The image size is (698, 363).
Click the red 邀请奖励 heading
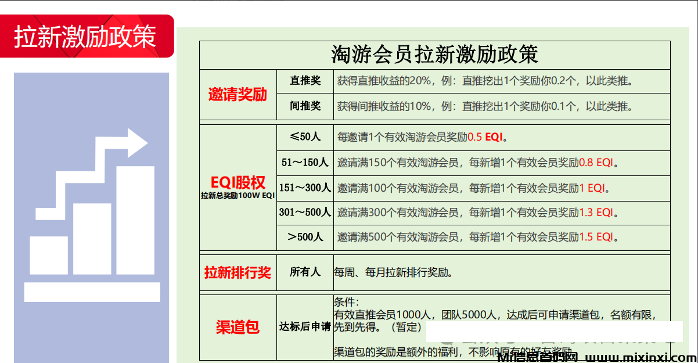(x=238, y=95)
